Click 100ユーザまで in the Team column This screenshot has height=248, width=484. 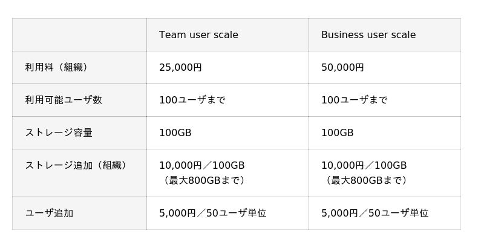(x=192, y=100)
